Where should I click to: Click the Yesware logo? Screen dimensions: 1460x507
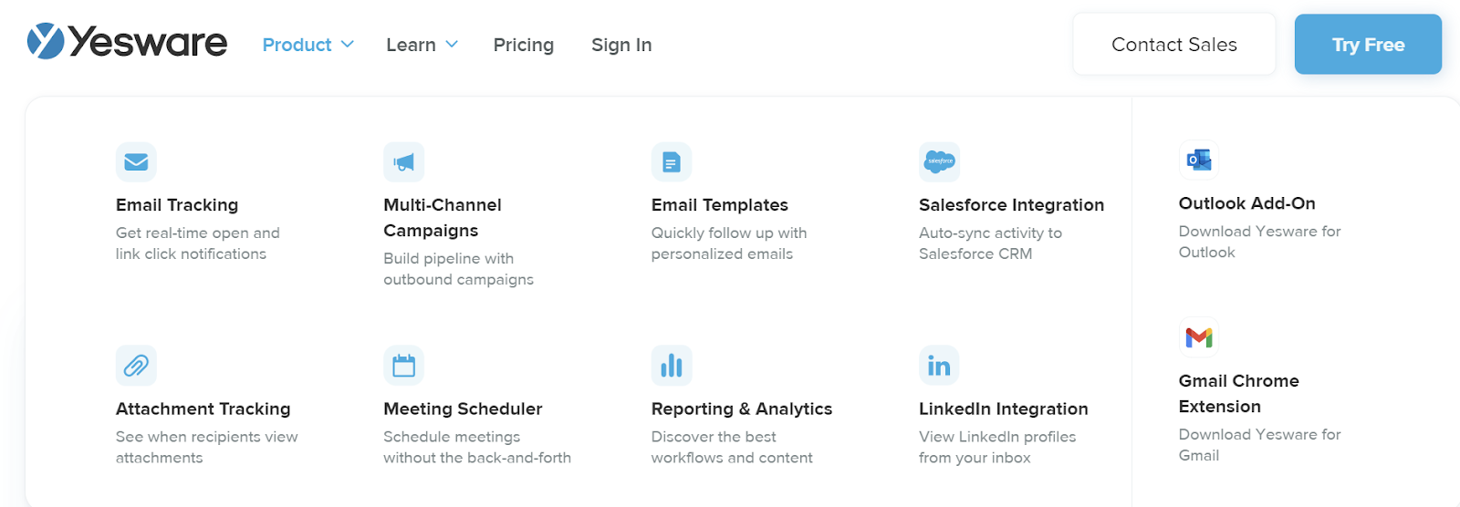127,42
